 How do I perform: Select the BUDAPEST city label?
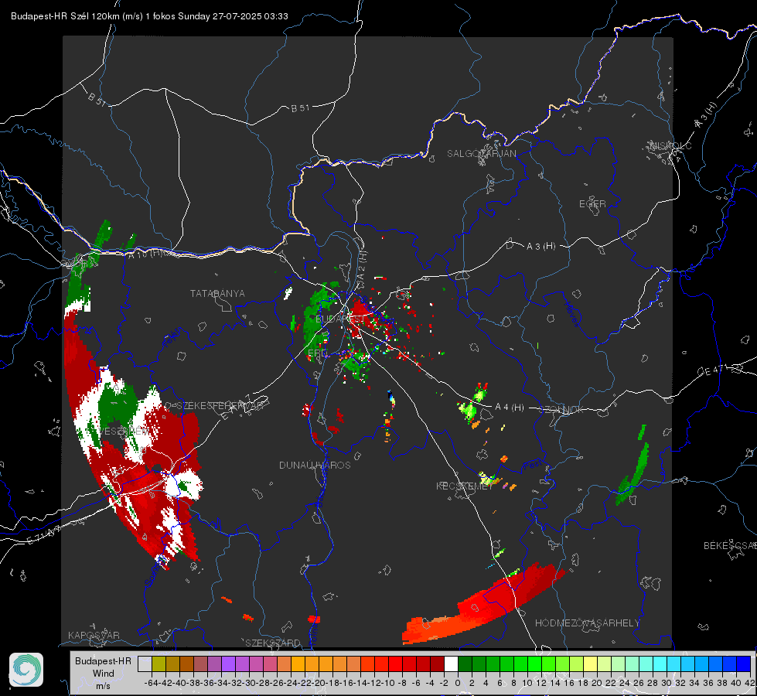pyautogui.click(x=340, y=319)
